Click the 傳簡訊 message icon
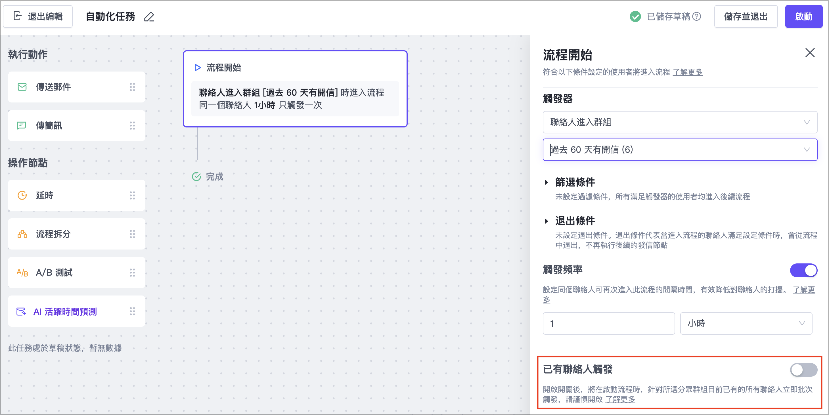This screenshot has height=415, width=829. pos(22,125)
